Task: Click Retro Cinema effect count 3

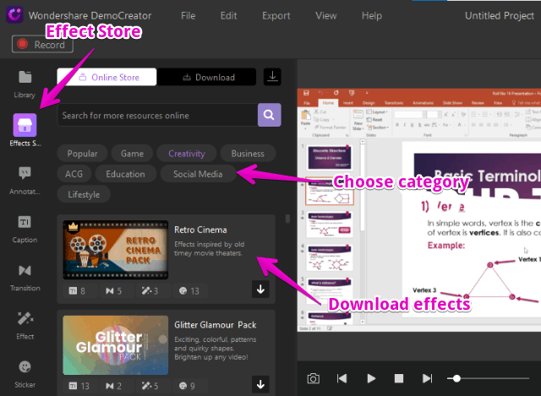Action: (x=150, y=291)
